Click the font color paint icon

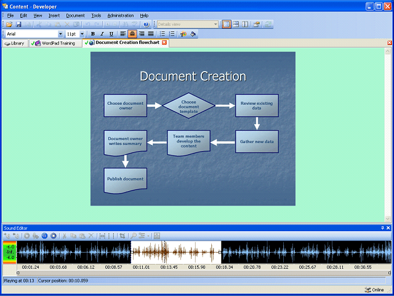pyautogui.click(x=193, y=34)
